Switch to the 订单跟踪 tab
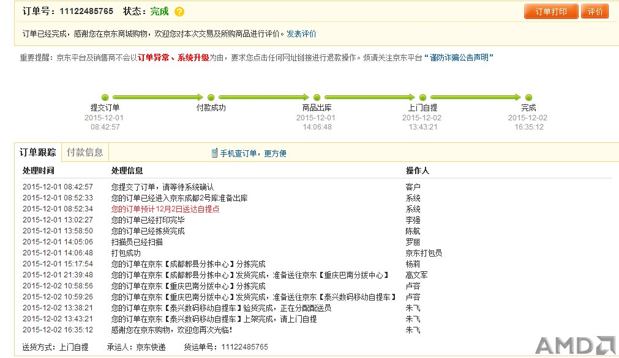This screenshot has width=619, height=358. [x=38, y=152]
